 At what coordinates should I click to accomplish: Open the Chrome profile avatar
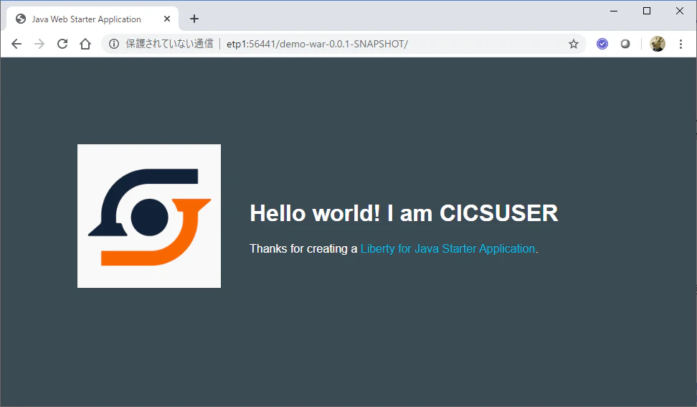click(658, 44)
